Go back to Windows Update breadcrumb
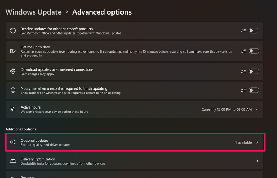Screen dimensions: 277x178 (33, 12)
